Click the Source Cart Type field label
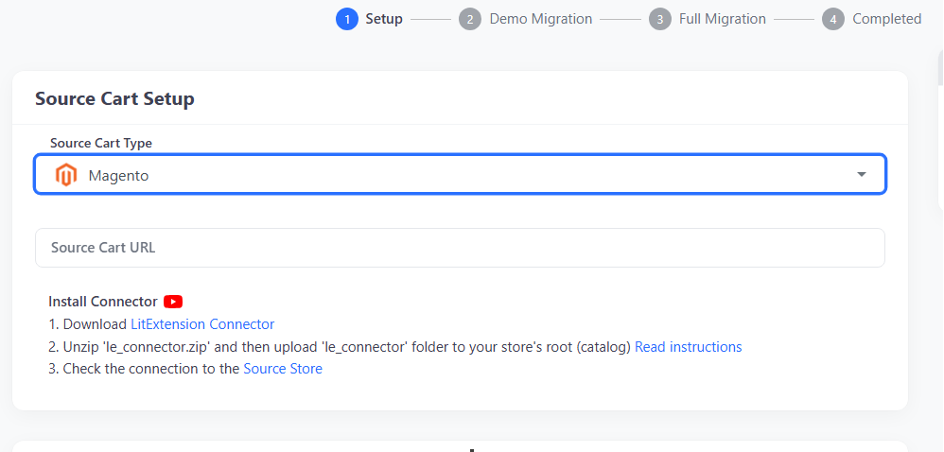 click(x=101, y=143)
